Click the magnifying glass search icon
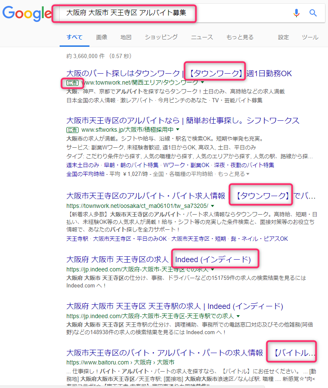The height and width of the screenshot is (388, 328). click(313, 13)
